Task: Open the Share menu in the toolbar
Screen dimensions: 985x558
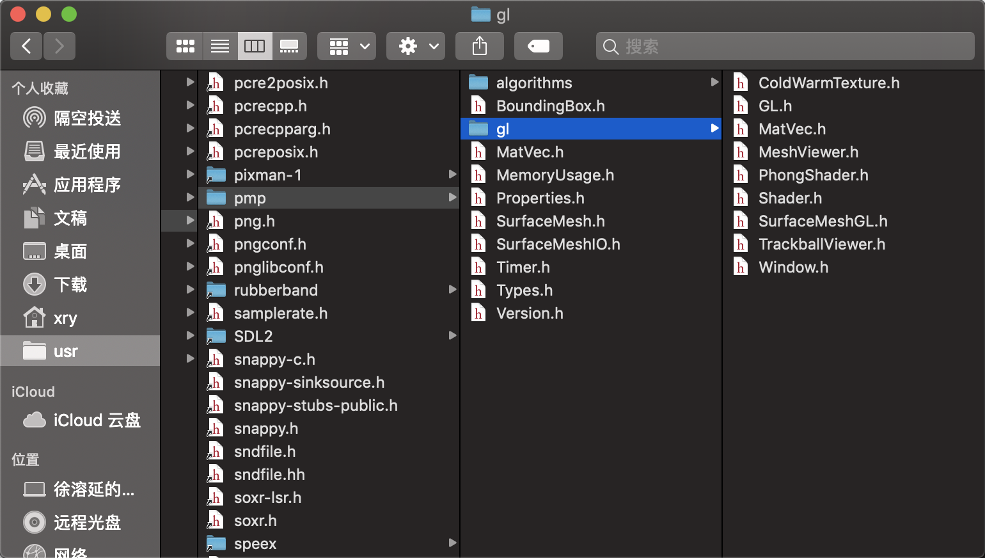Action: click(x=479, y=46)
